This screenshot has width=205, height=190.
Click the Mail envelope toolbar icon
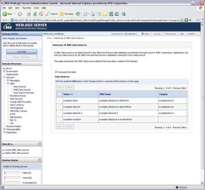tap(85, 14)
